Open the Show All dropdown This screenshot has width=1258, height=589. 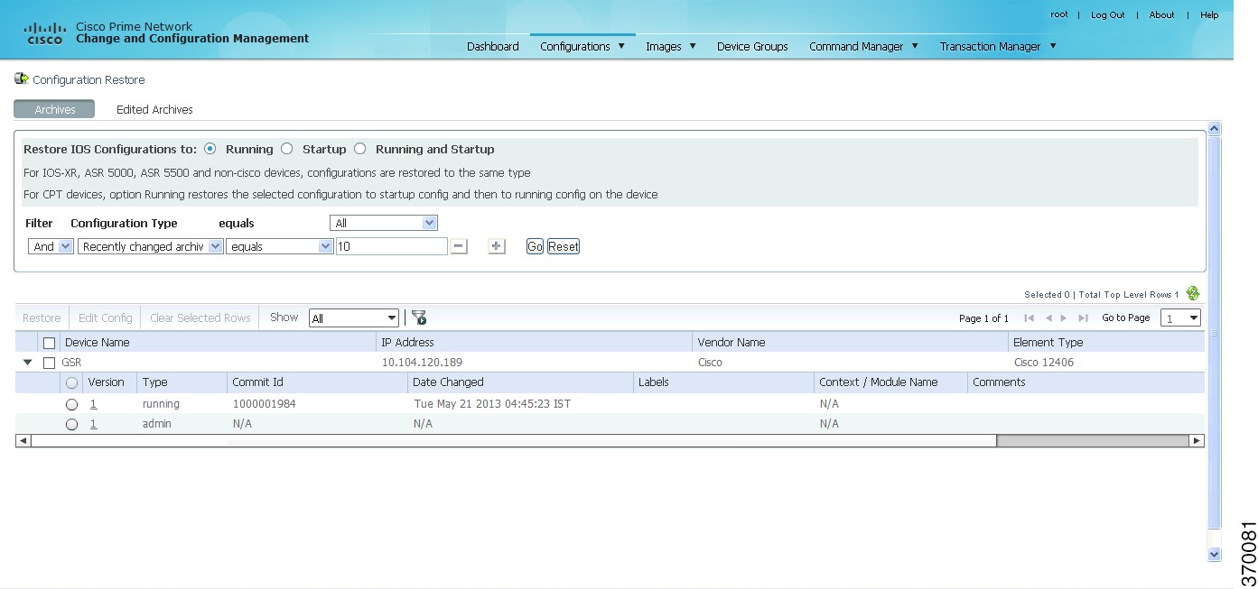353,318
